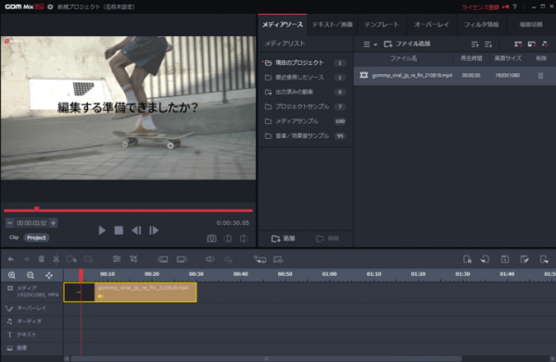Redo the timeline action
The height and width of the screenshot is (362, 556).
(x=26, y=259)
